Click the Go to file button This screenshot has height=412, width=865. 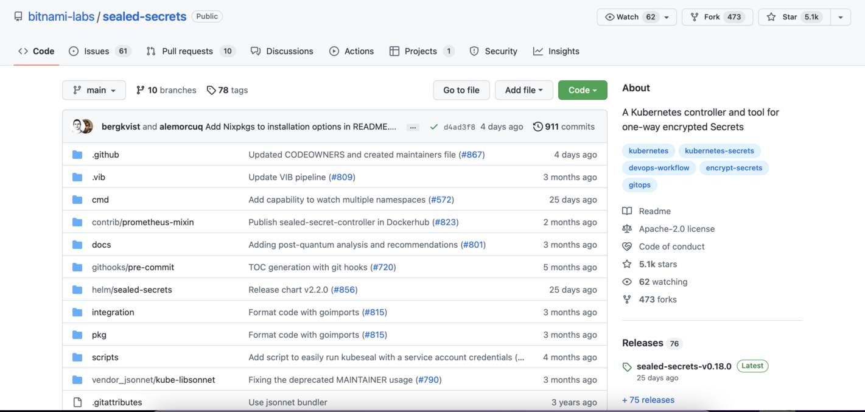(x=461, y=90)
